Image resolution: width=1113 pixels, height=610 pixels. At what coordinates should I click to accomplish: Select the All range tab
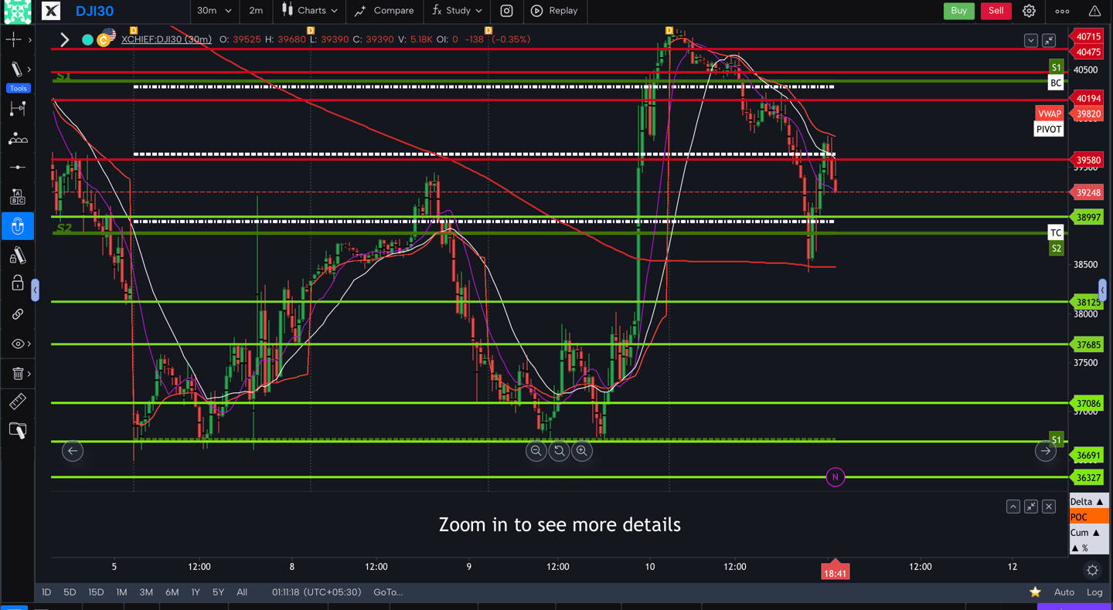pyautogui.click(x=242, y=592)
